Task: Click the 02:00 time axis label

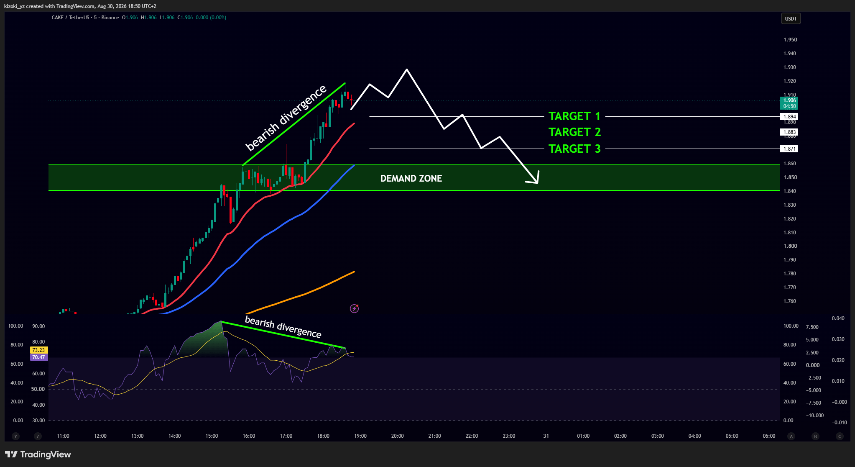Action: click(x=620, y=436)
